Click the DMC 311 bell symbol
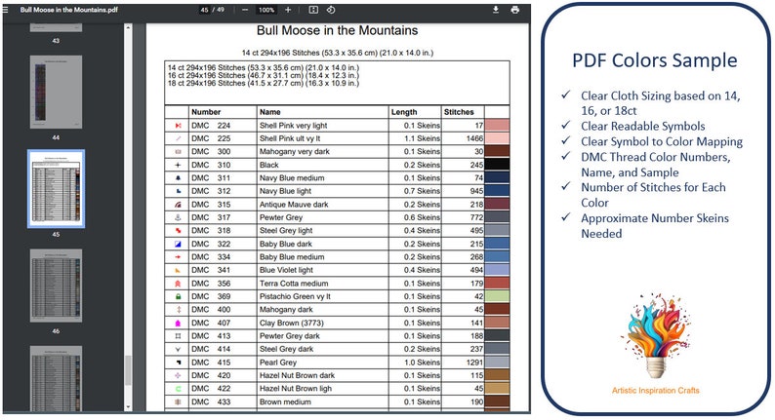 [x=178, y=178]
